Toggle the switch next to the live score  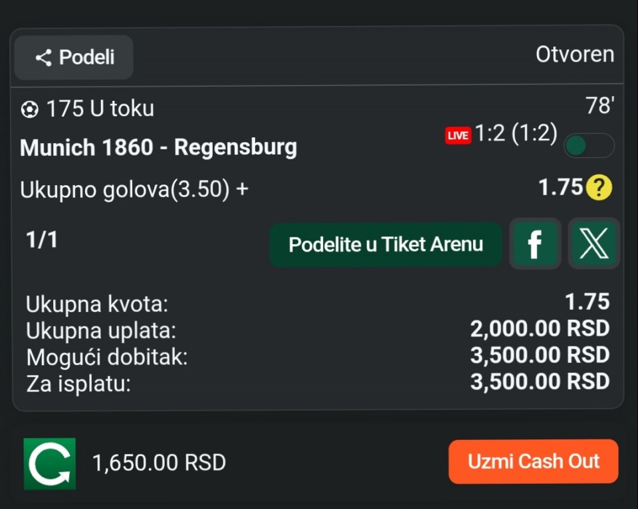(588, 145)
